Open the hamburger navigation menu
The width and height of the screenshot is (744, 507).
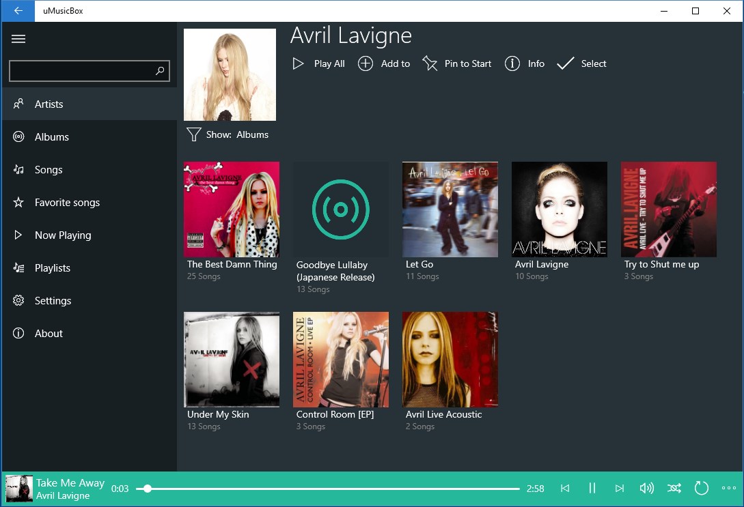18,39
